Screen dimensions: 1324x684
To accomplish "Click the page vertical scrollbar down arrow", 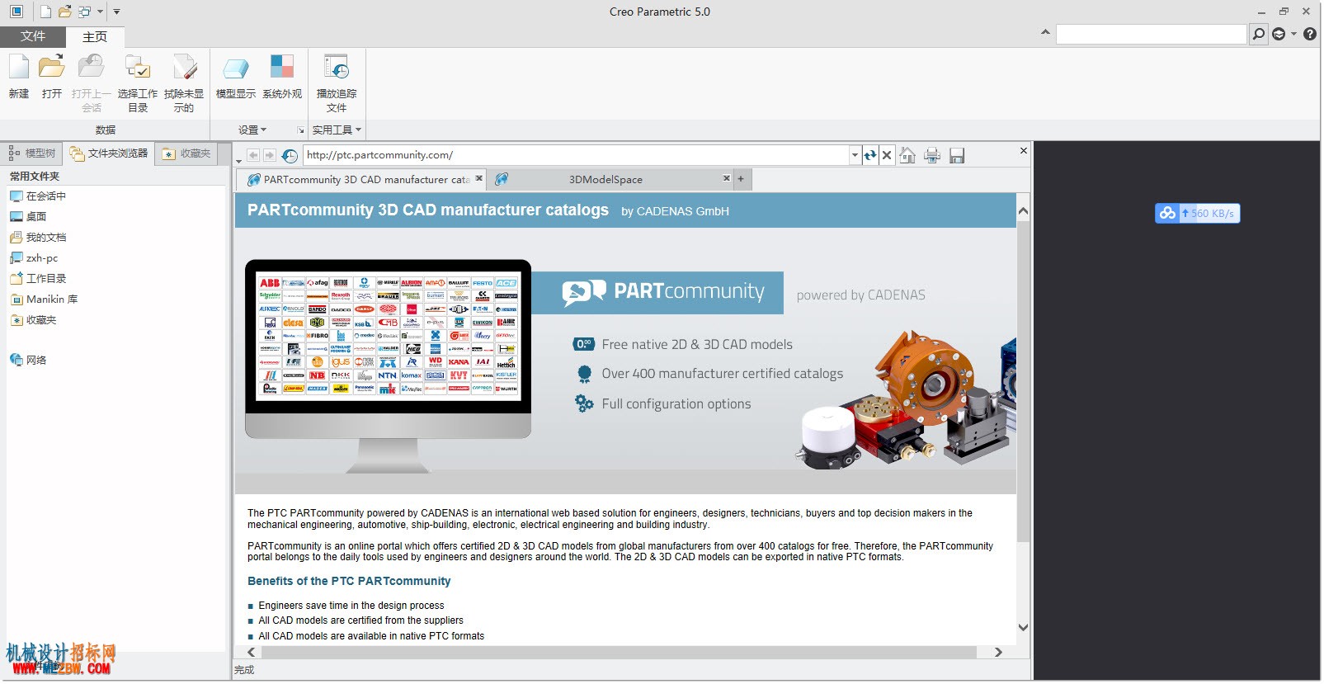I will (x=1023, y=628).
